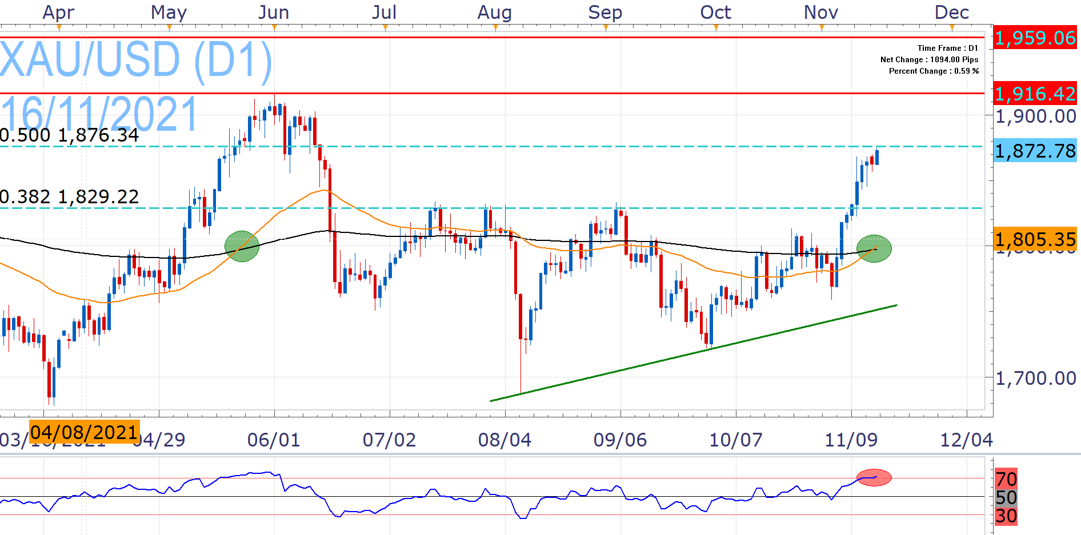Click the green circle on the May crossover
The image size is (1081, 535).
242,246
